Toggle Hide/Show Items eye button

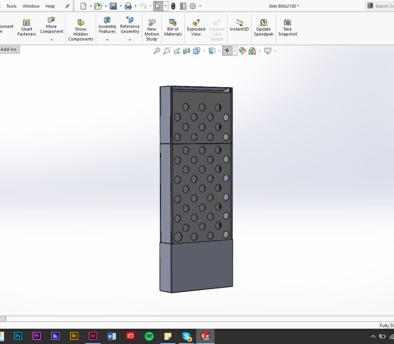(227, 51)
